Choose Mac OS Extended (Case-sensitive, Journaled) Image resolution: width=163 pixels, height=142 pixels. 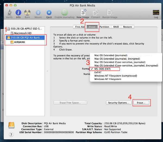click(x=126, y=62)
